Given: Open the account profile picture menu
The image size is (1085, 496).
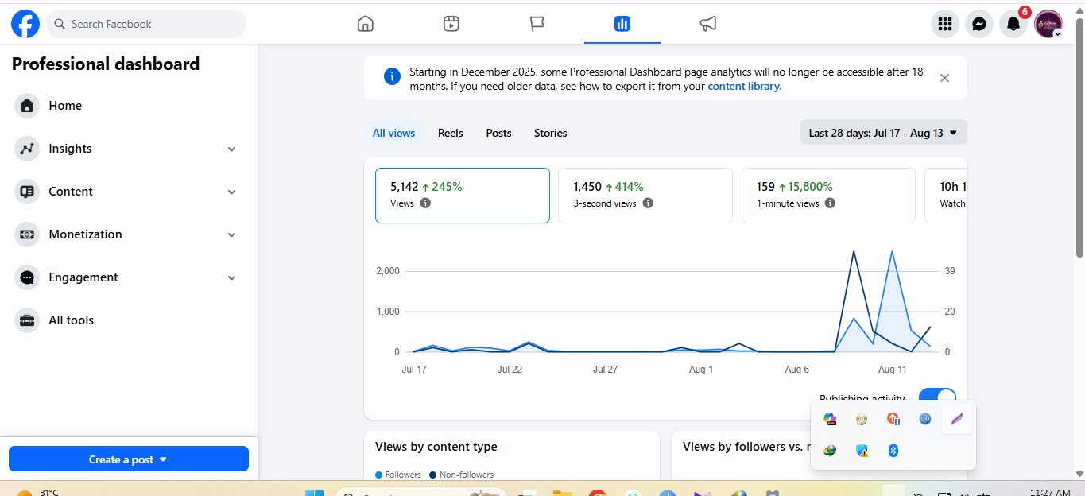Looking at the screenshot, I should tap(1048, 24).
